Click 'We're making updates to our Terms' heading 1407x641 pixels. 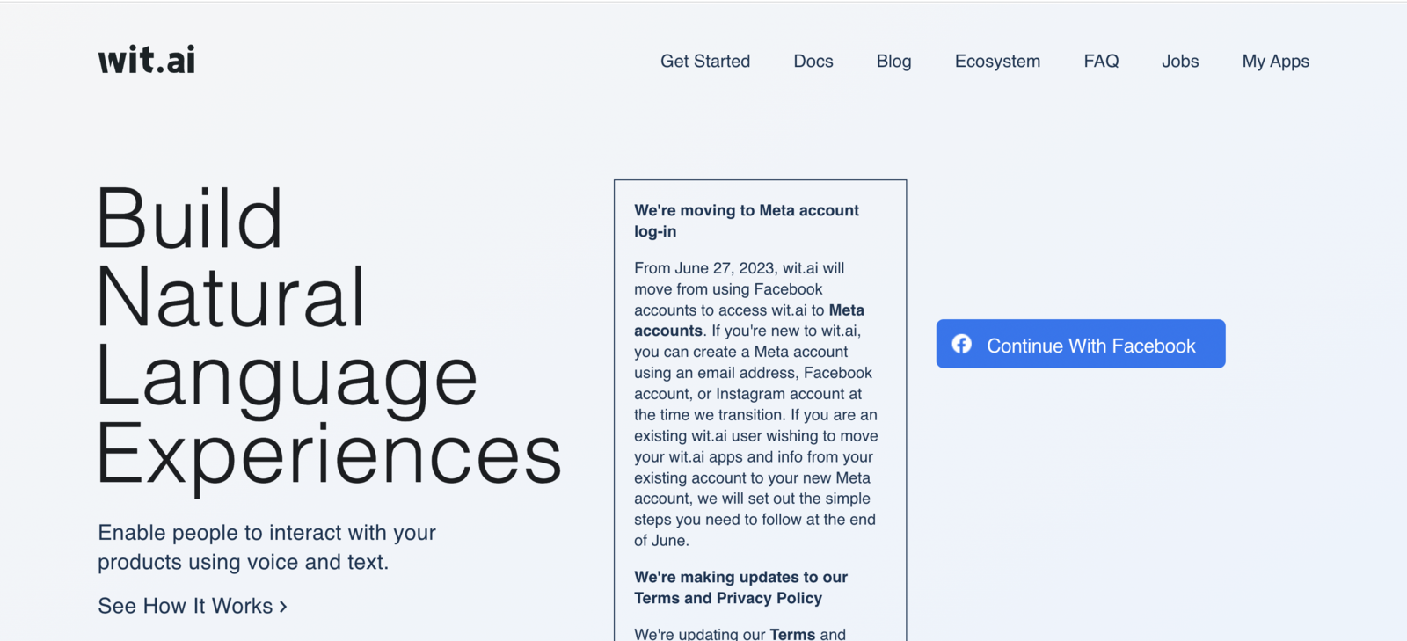(x=740, y=587)
